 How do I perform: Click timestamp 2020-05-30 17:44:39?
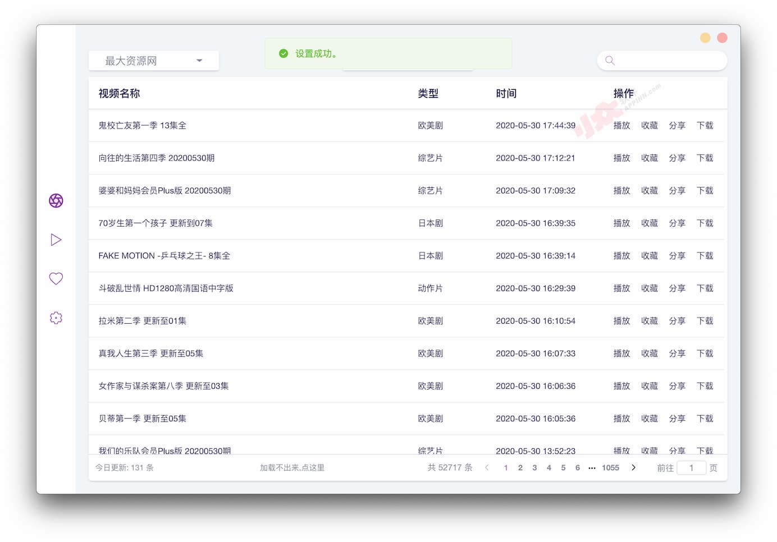(536, 126)
